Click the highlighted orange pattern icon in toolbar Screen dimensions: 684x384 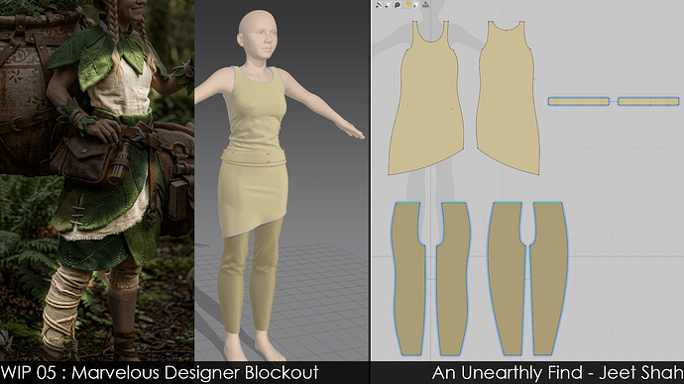[x=407, y=4]
